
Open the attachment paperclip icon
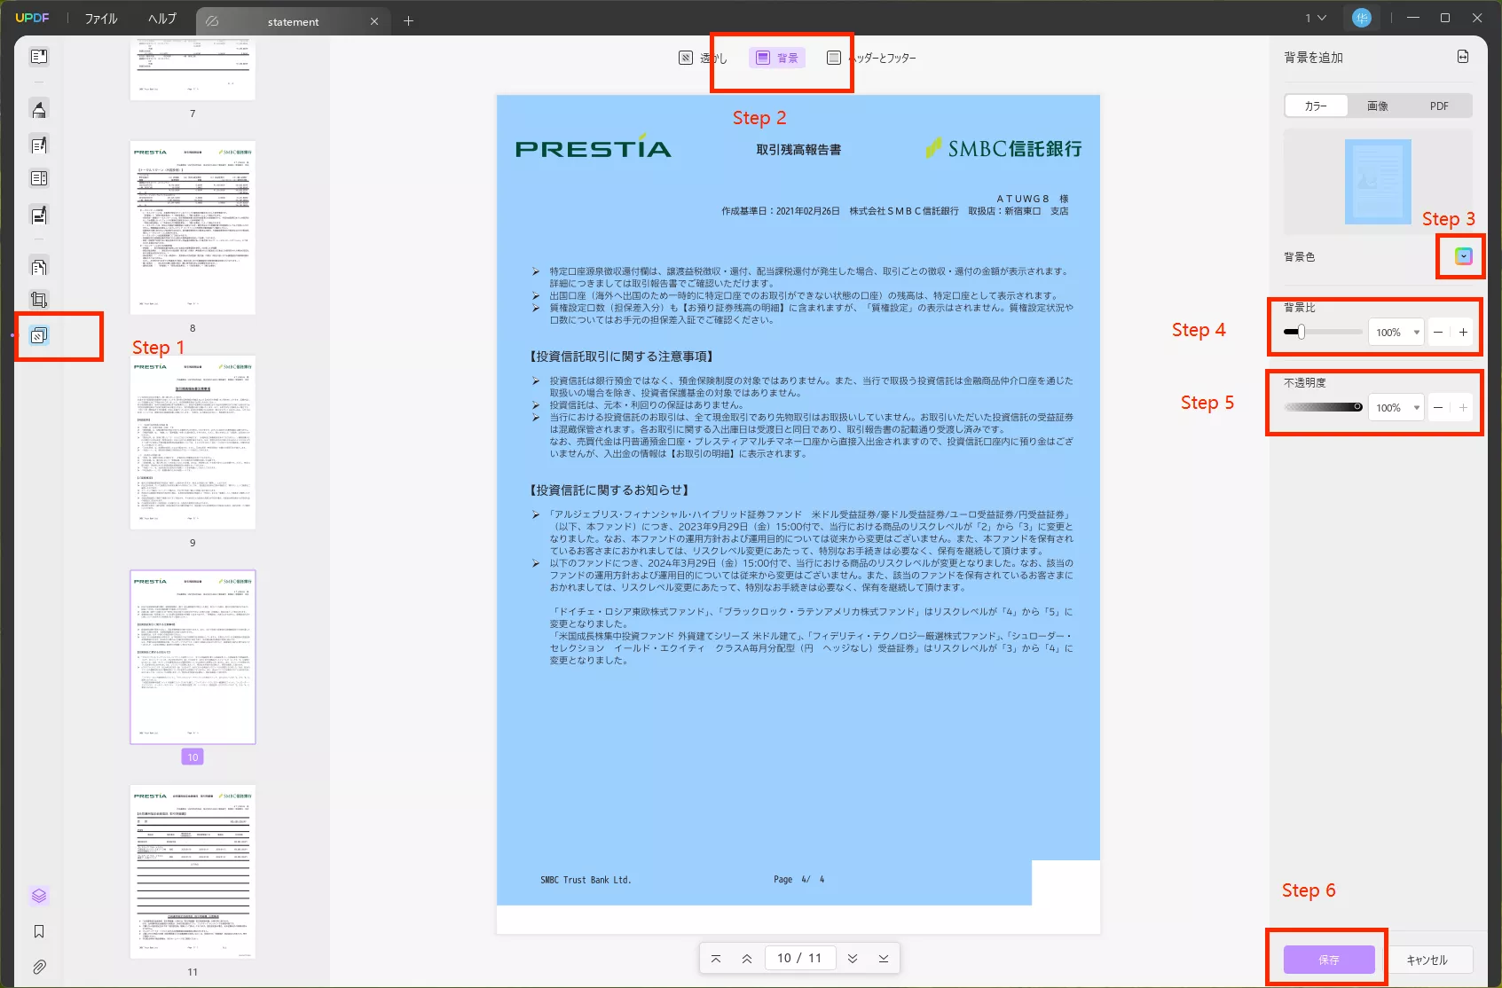pos(39,967)
